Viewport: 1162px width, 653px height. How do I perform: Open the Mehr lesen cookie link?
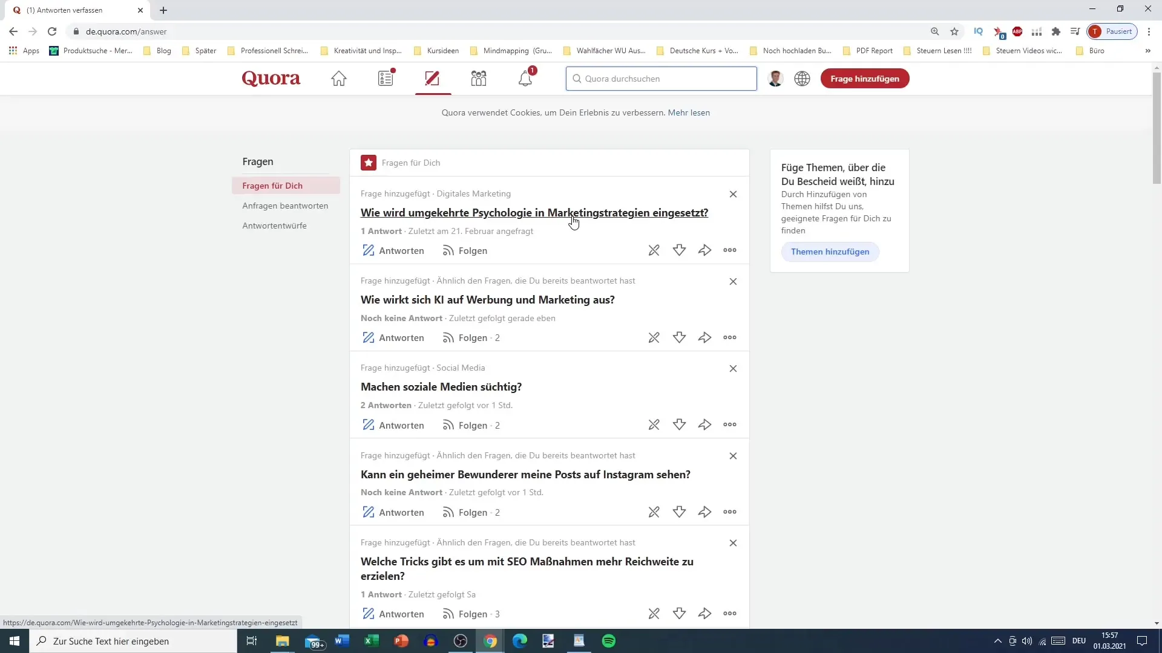tap(689, 112)
